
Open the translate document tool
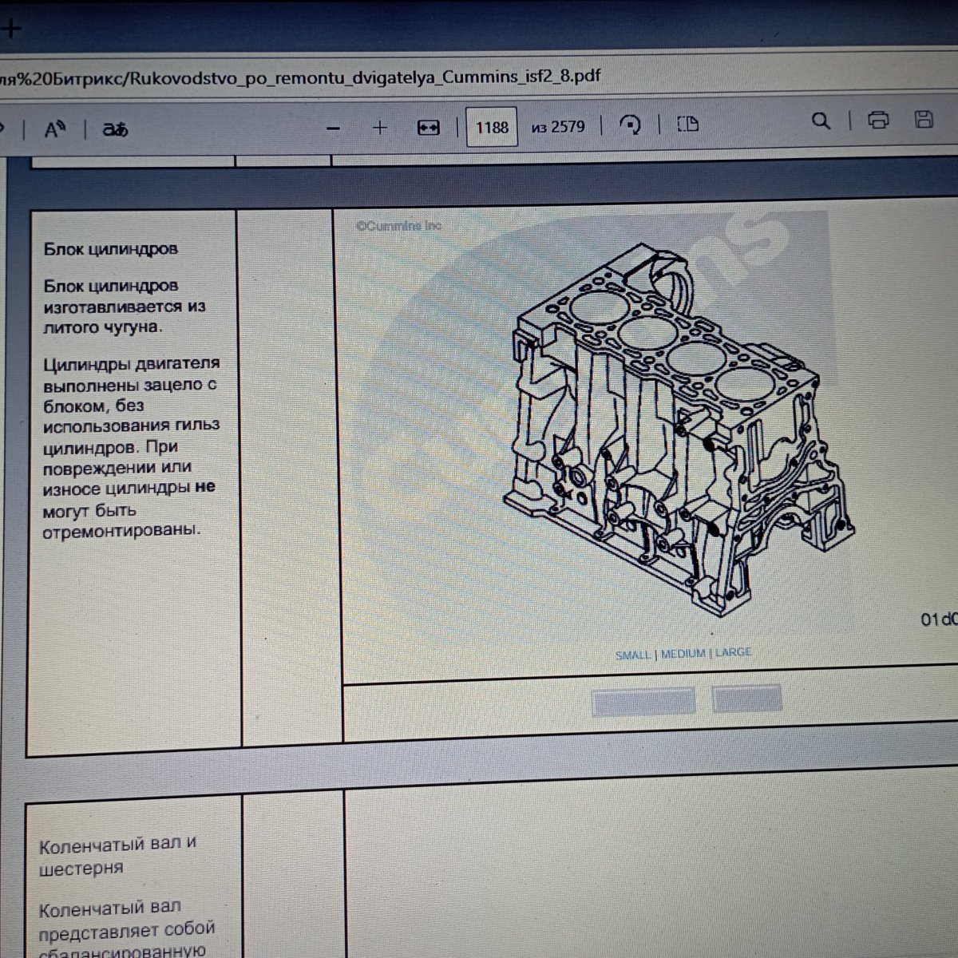click(x=115, y=129)
